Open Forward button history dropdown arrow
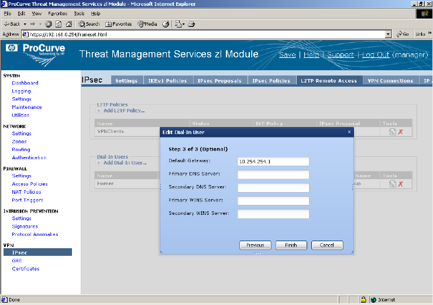 [x=40, y=24]
